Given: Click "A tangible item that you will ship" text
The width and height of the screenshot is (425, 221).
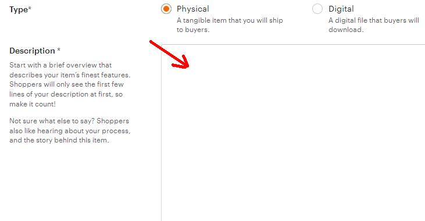Looking at the screenshot, I should [x=230, y=20].
